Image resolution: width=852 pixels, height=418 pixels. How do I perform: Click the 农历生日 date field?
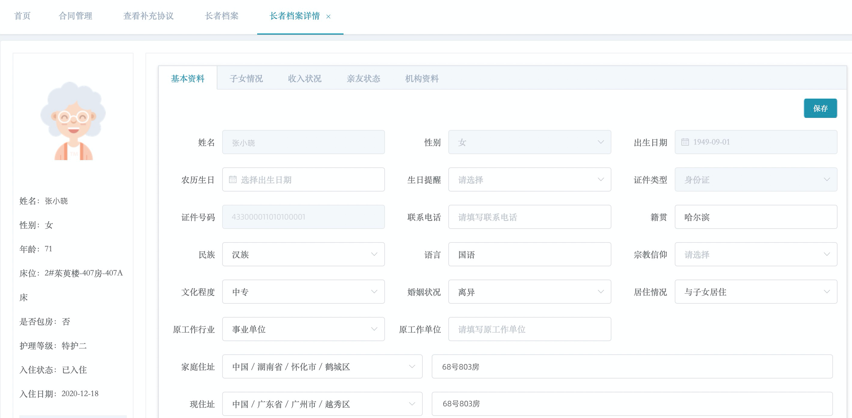point(303,179)
